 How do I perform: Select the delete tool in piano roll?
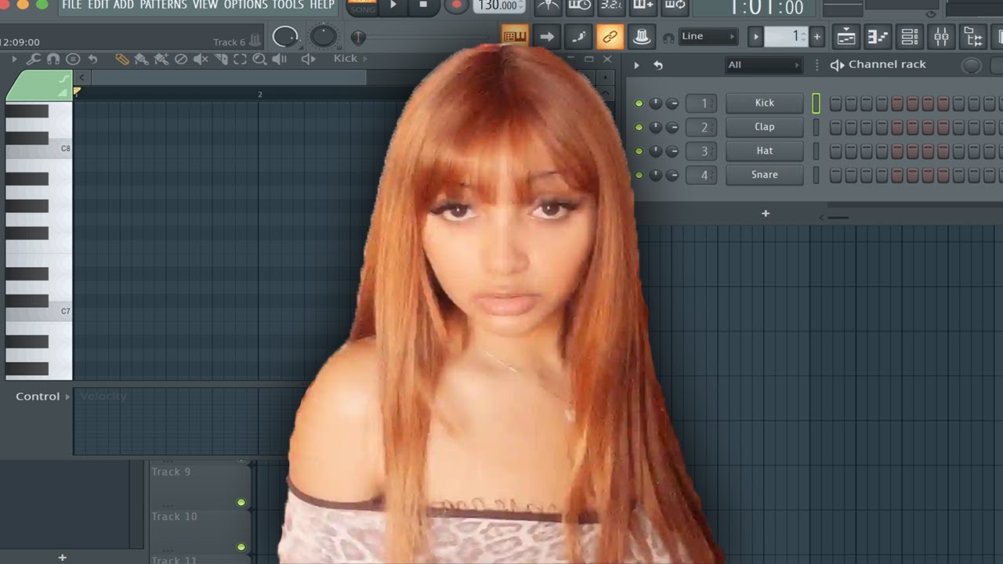181,59
